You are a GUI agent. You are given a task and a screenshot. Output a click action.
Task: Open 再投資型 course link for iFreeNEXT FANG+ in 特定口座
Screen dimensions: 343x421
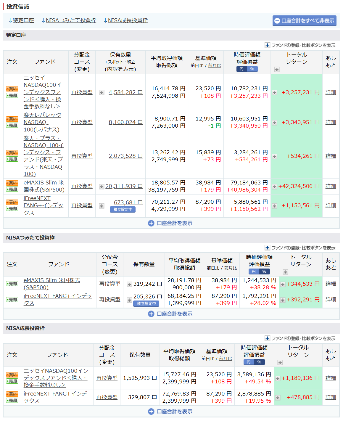pyautogui.click(x=82, y=205)
